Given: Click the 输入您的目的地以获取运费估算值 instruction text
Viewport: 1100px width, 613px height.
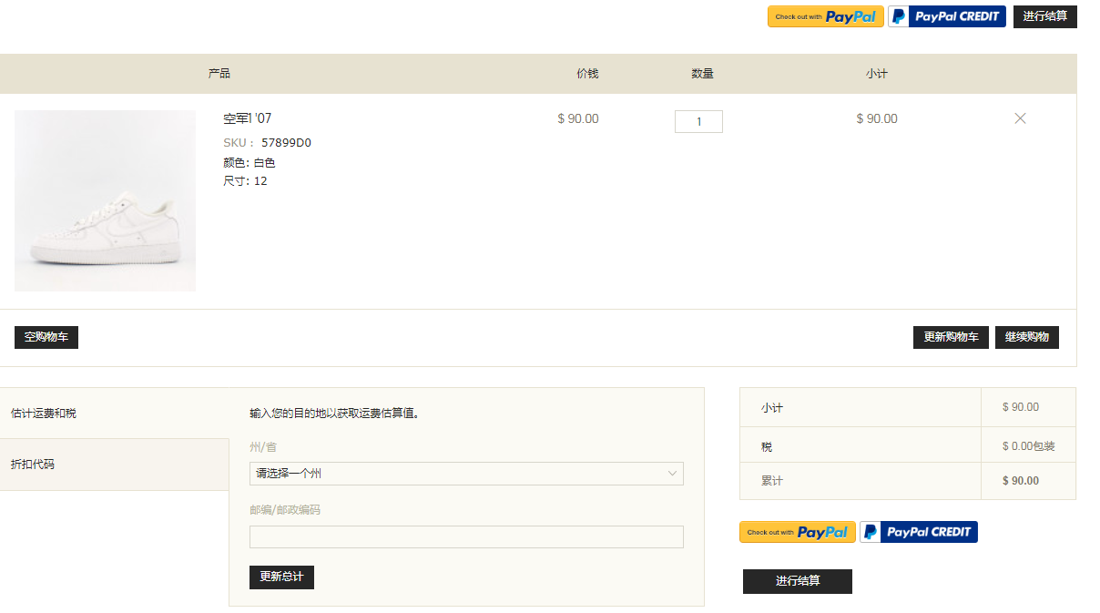Looking at the screenshot, I should point(334,414).
